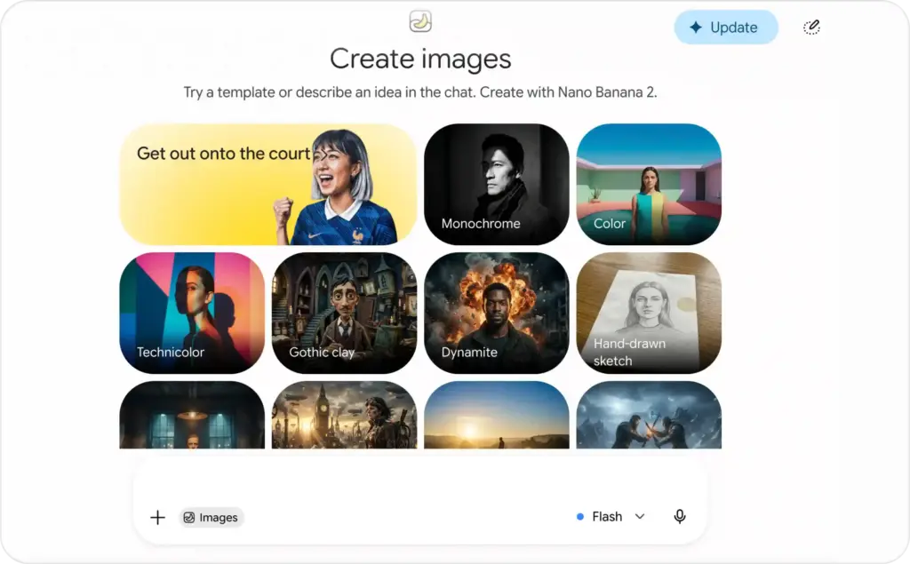Pick the Dynamite template

[497, 314]
